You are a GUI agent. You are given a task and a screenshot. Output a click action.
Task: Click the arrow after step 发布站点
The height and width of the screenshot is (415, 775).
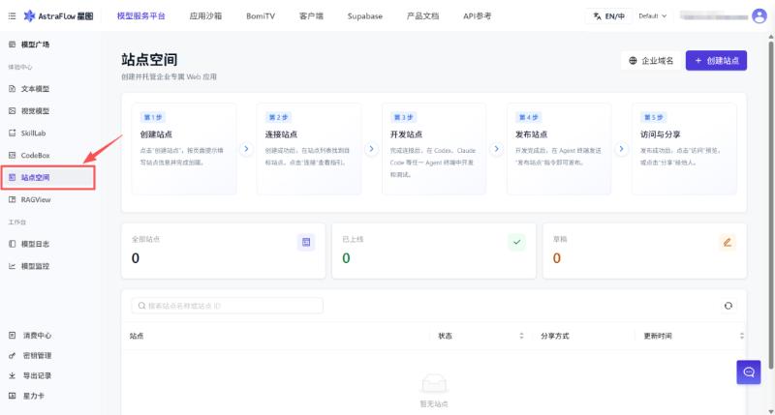coord(621,149)
